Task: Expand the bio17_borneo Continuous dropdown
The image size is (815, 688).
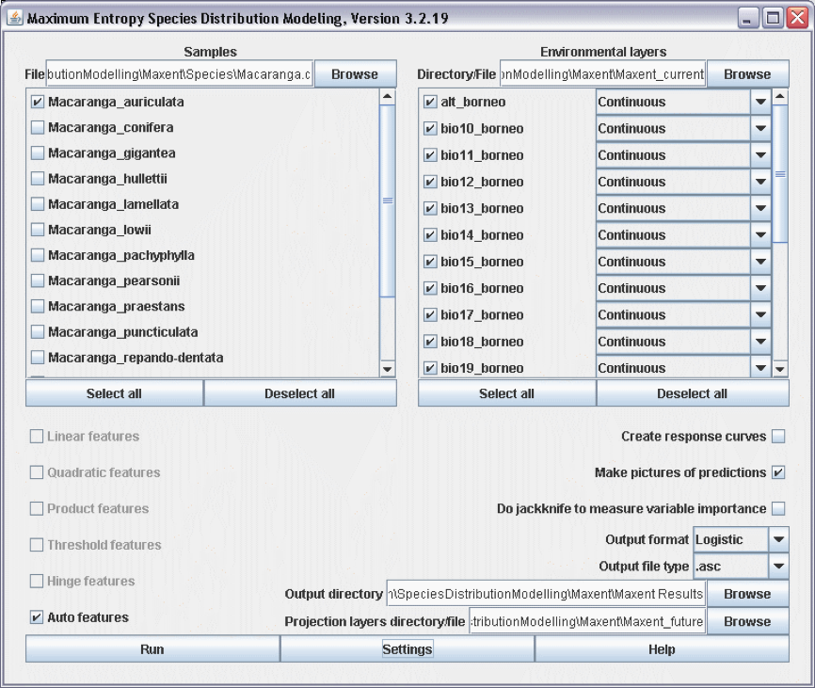Action: [760, 315]
